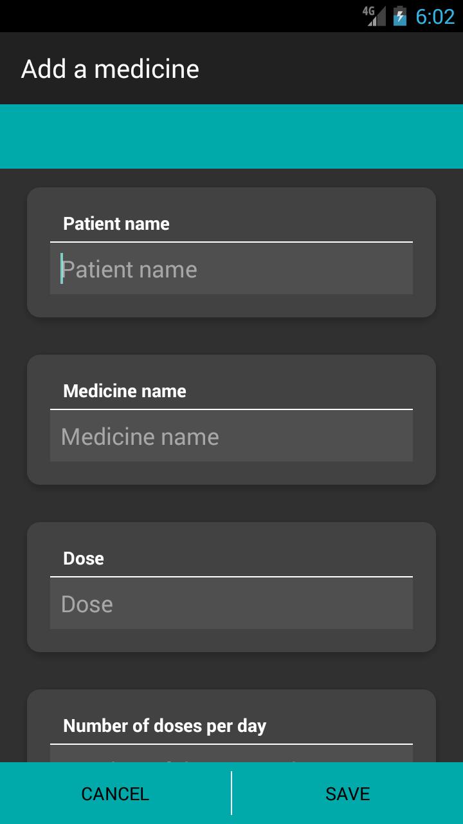Image resolution: width=463 pixels, height=824 pixels.
Task: Click inside the Patient name input field
Action: 232,268
